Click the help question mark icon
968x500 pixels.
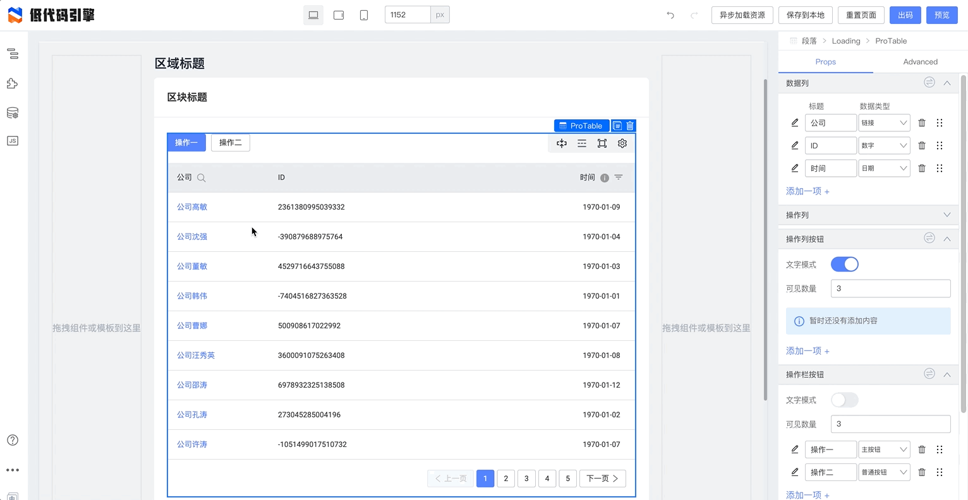pos(13,440)
